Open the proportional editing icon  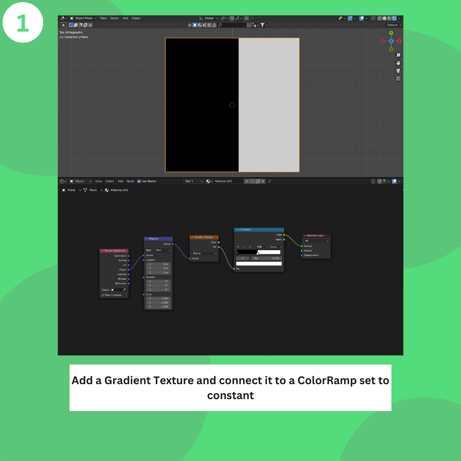[246, 18]
